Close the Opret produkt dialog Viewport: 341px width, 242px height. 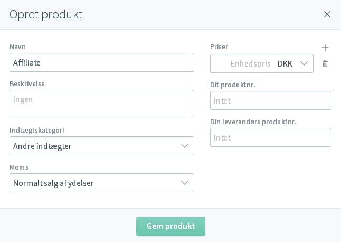pyautogui.click(x=327, y=14)
